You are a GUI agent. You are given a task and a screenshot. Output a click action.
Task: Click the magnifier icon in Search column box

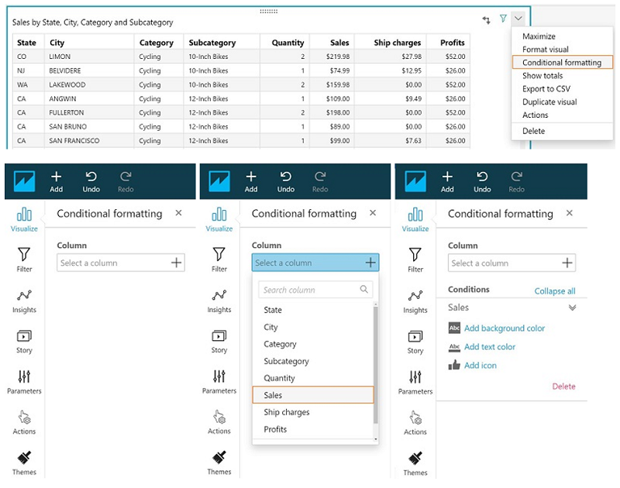(x=363, y=289)
